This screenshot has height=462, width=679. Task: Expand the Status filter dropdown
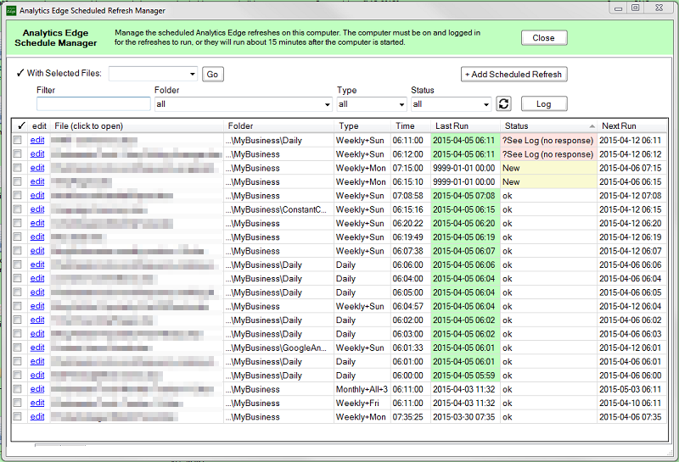(x=485, y=104)
